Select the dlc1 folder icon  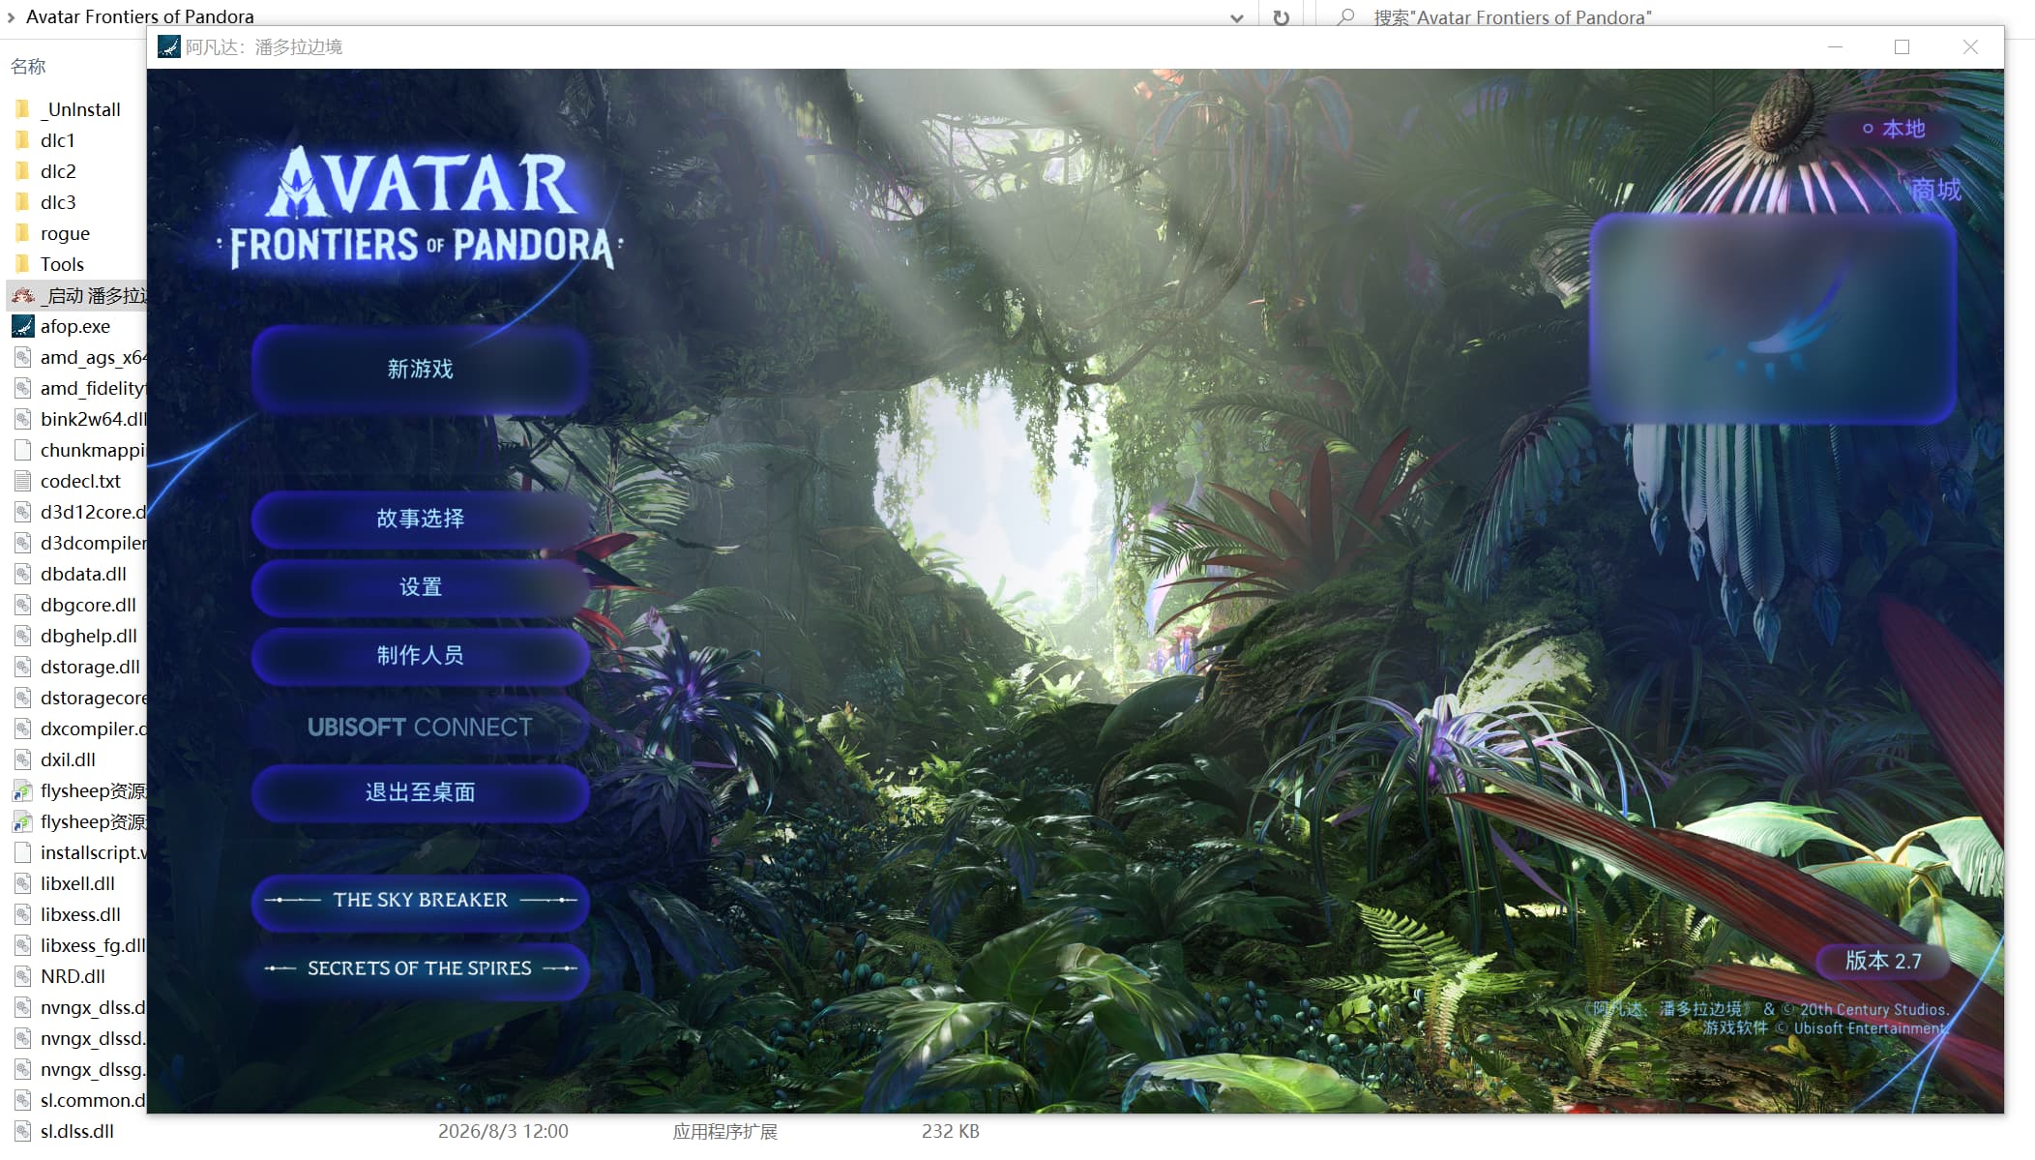(23, 140)
